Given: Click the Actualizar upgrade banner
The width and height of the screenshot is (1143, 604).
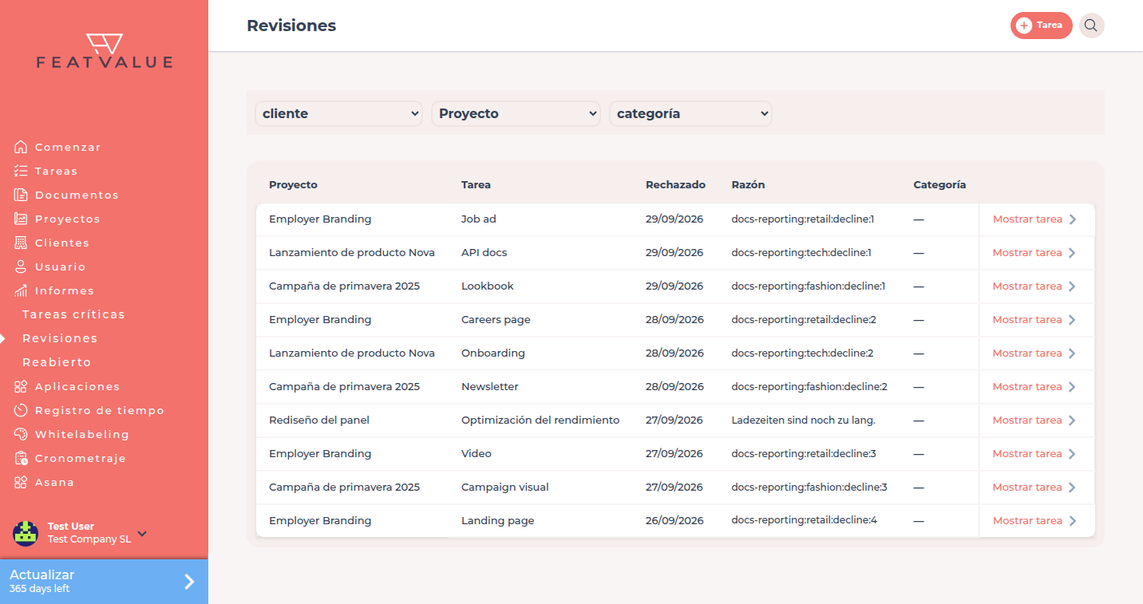Looking at the screenshot, I should (104, 582).
